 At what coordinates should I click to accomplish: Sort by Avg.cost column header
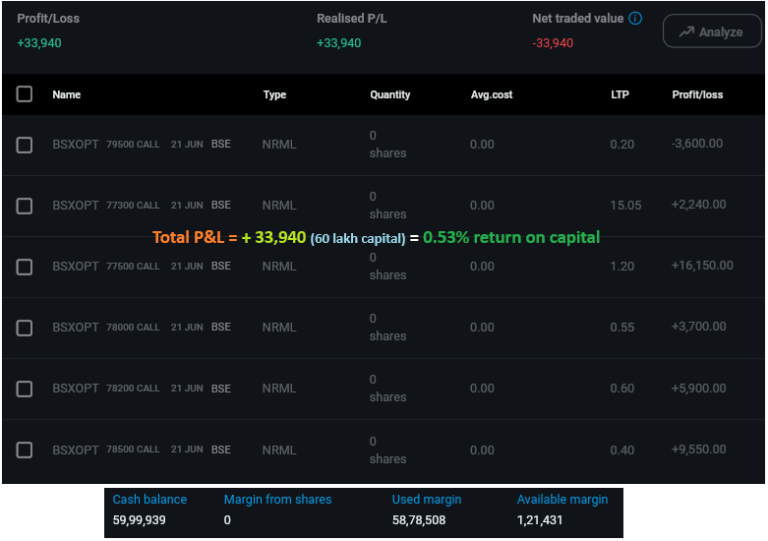click(492, 94)
